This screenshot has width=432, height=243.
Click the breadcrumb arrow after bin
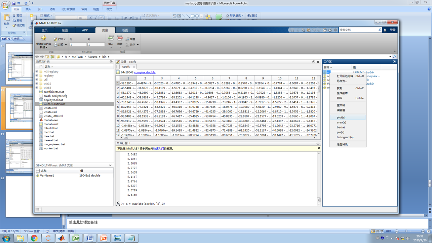point(109,57)
